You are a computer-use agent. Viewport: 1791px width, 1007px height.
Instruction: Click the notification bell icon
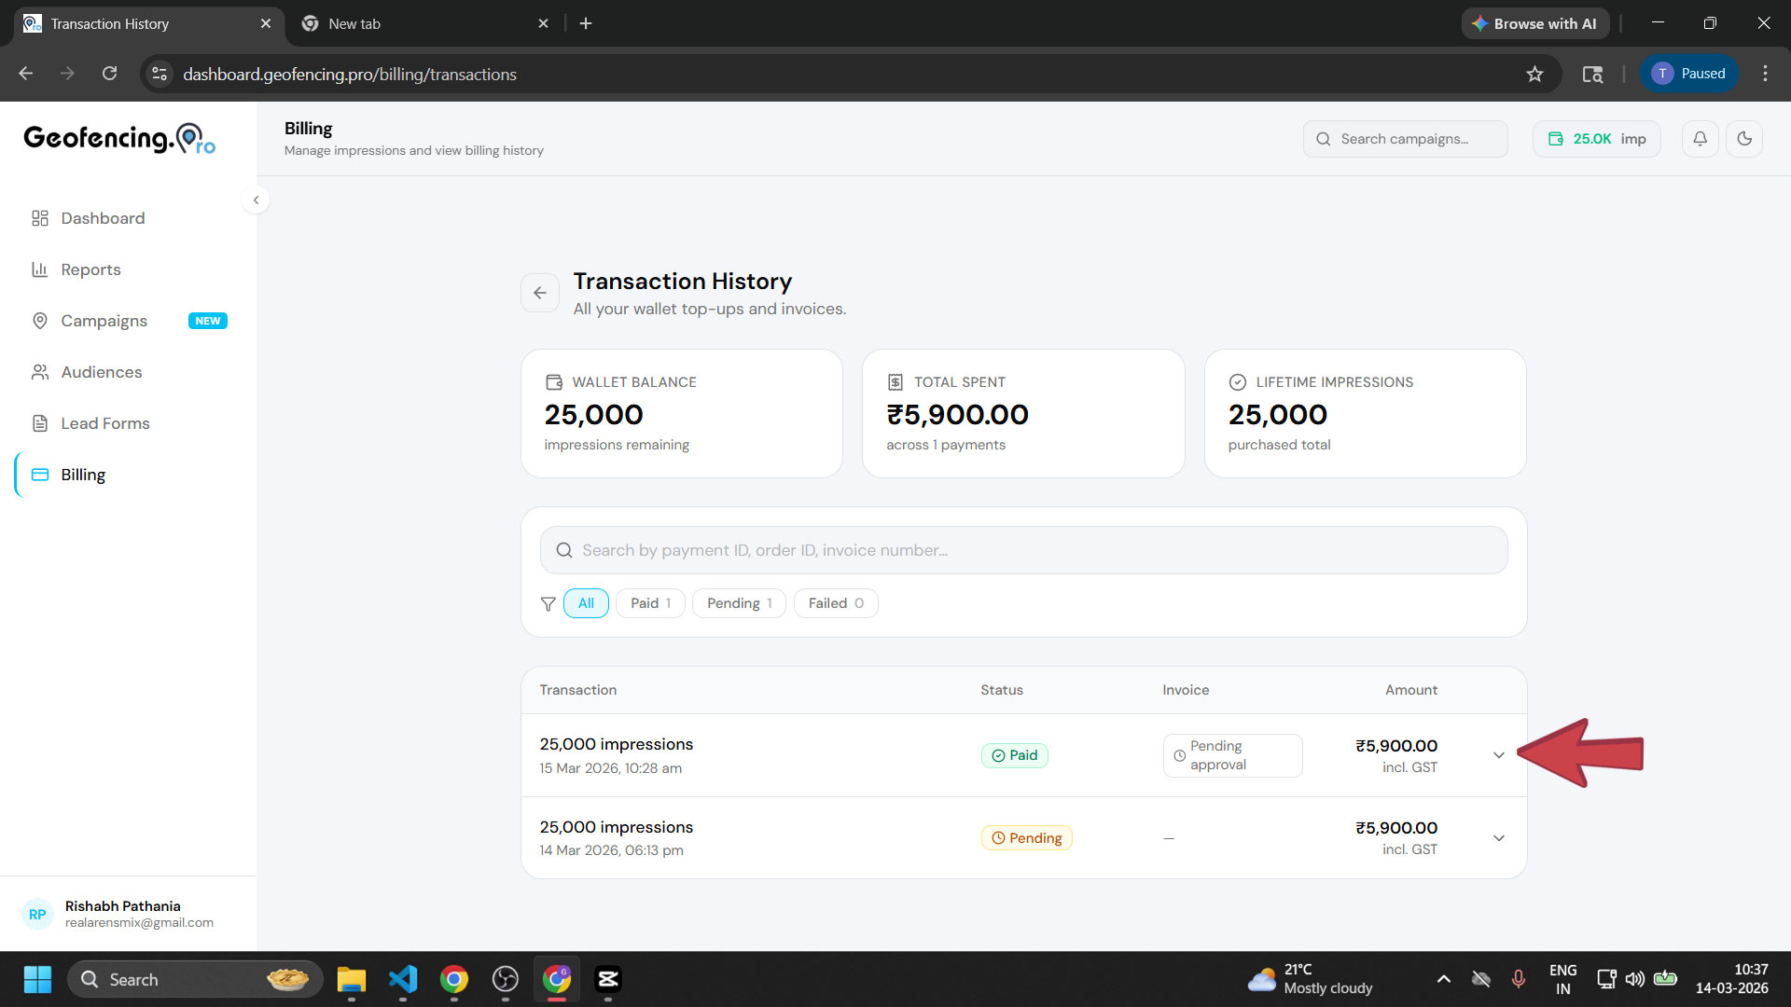click(1700, 138)
